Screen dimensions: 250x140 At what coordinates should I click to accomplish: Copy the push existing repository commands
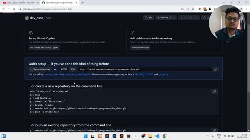pyautogui.click(x=214, y=130)
